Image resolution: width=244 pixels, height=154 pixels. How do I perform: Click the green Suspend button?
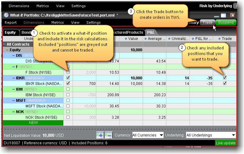tap(226, 22)
